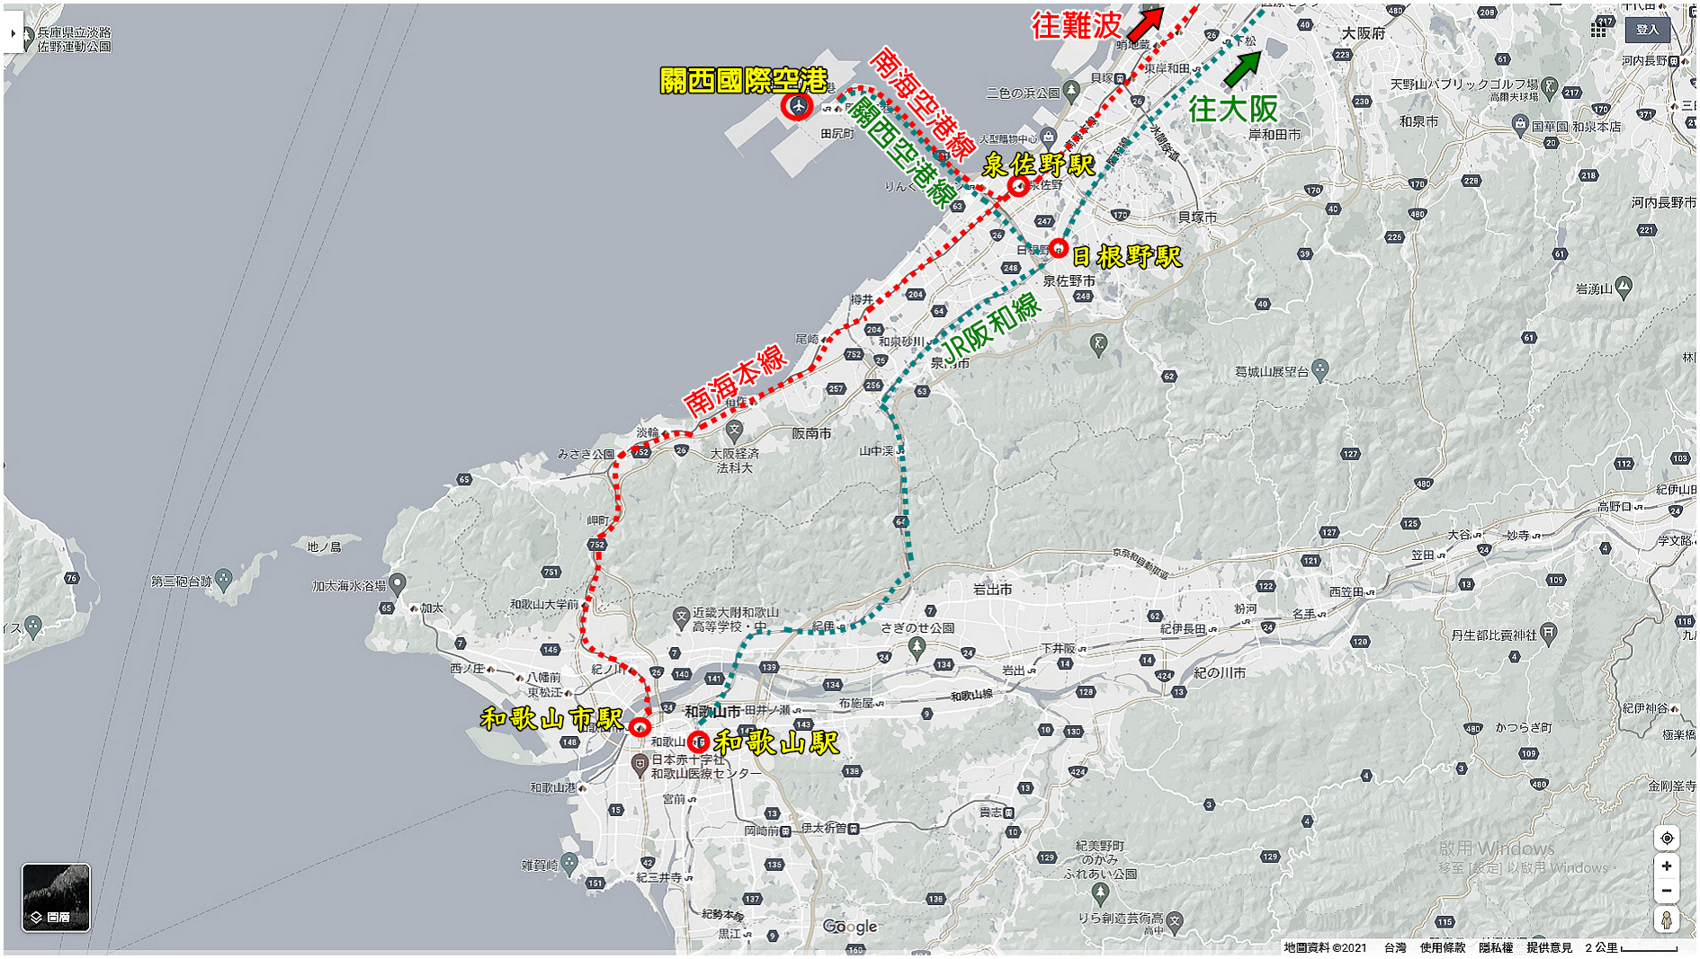The height and width of the screenshot is (959, 1700).
Task: Click the 布施屋 station label
Action: 855,704
